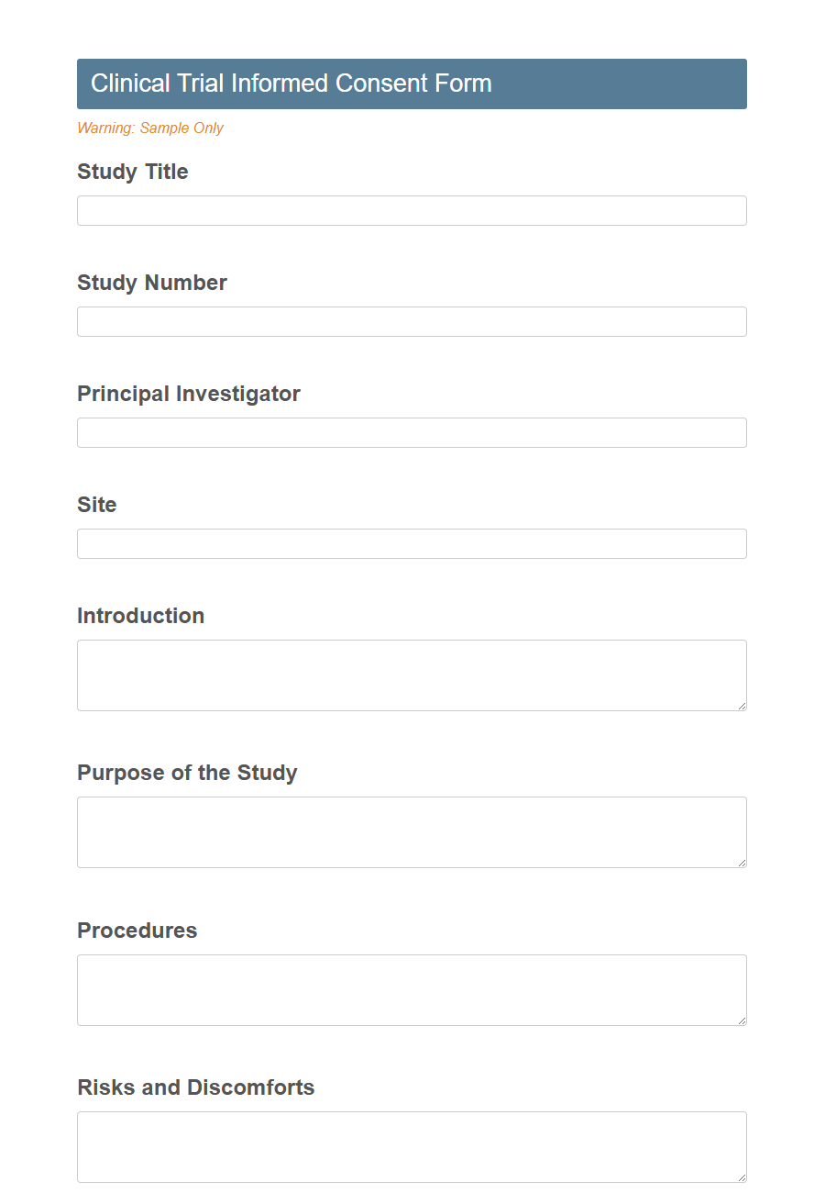The width and height of the screenshot is (825, 1193).
Task: Click inside the Purpose of the Study text area
Action: (411, 831)
